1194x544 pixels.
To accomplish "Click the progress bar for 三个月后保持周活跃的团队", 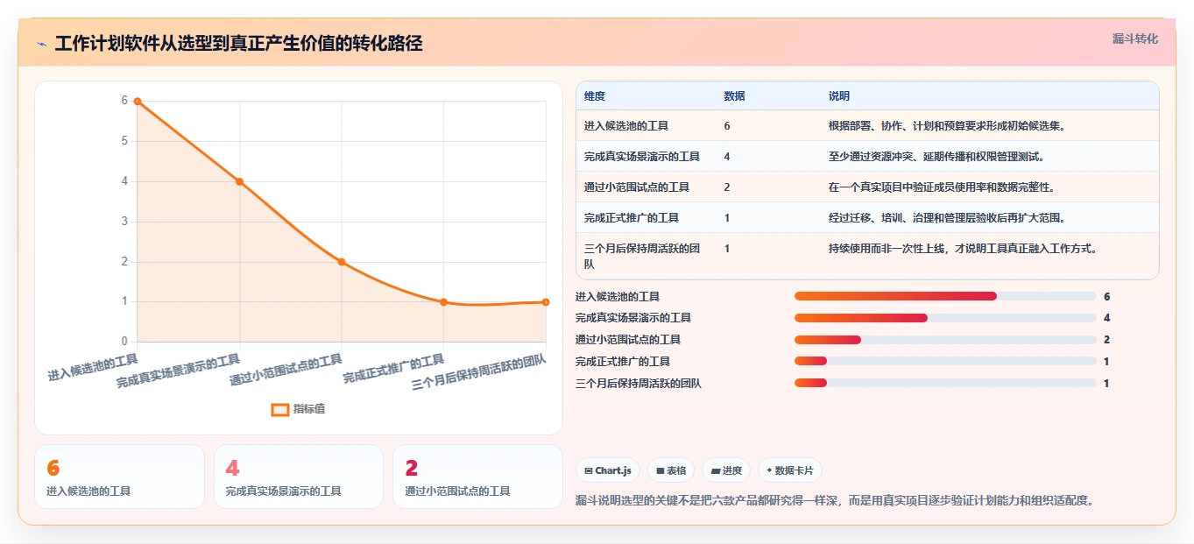I will point(945,383).
